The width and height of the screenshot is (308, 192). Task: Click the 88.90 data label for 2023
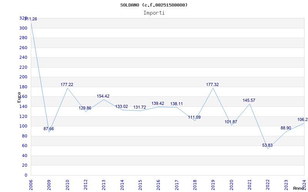pyautogui.click(x=286, y=128)
